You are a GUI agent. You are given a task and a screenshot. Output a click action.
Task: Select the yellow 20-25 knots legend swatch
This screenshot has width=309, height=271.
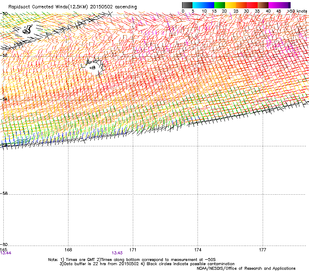[230, 5]
